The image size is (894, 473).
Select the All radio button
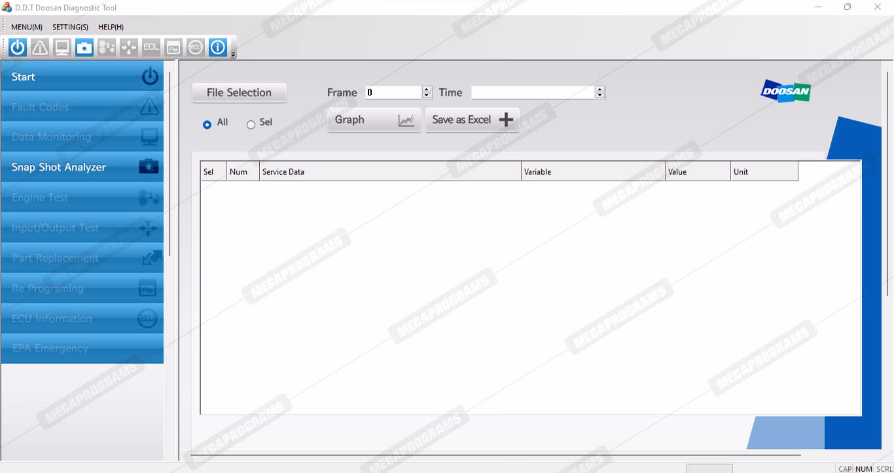pos(207,124)
